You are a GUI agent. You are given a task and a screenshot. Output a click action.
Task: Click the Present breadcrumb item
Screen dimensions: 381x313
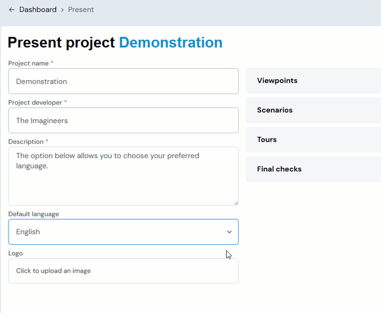[x=81, y=10]
